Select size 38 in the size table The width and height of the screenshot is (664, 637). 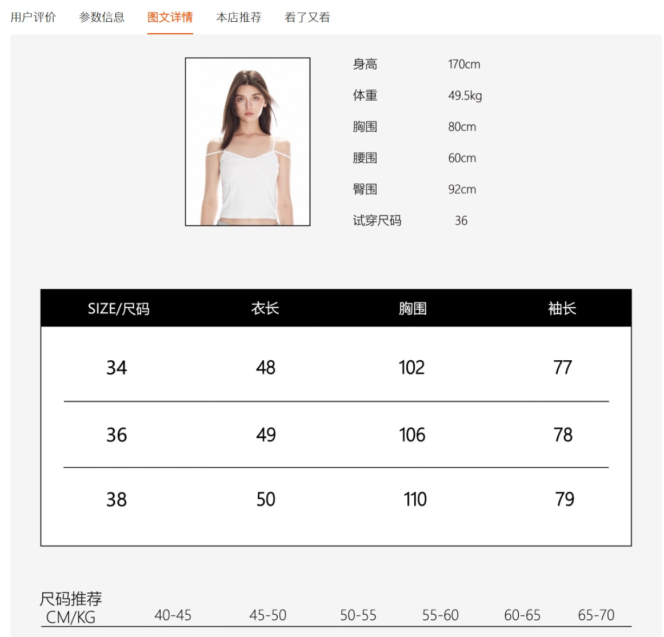coord(117,500)
